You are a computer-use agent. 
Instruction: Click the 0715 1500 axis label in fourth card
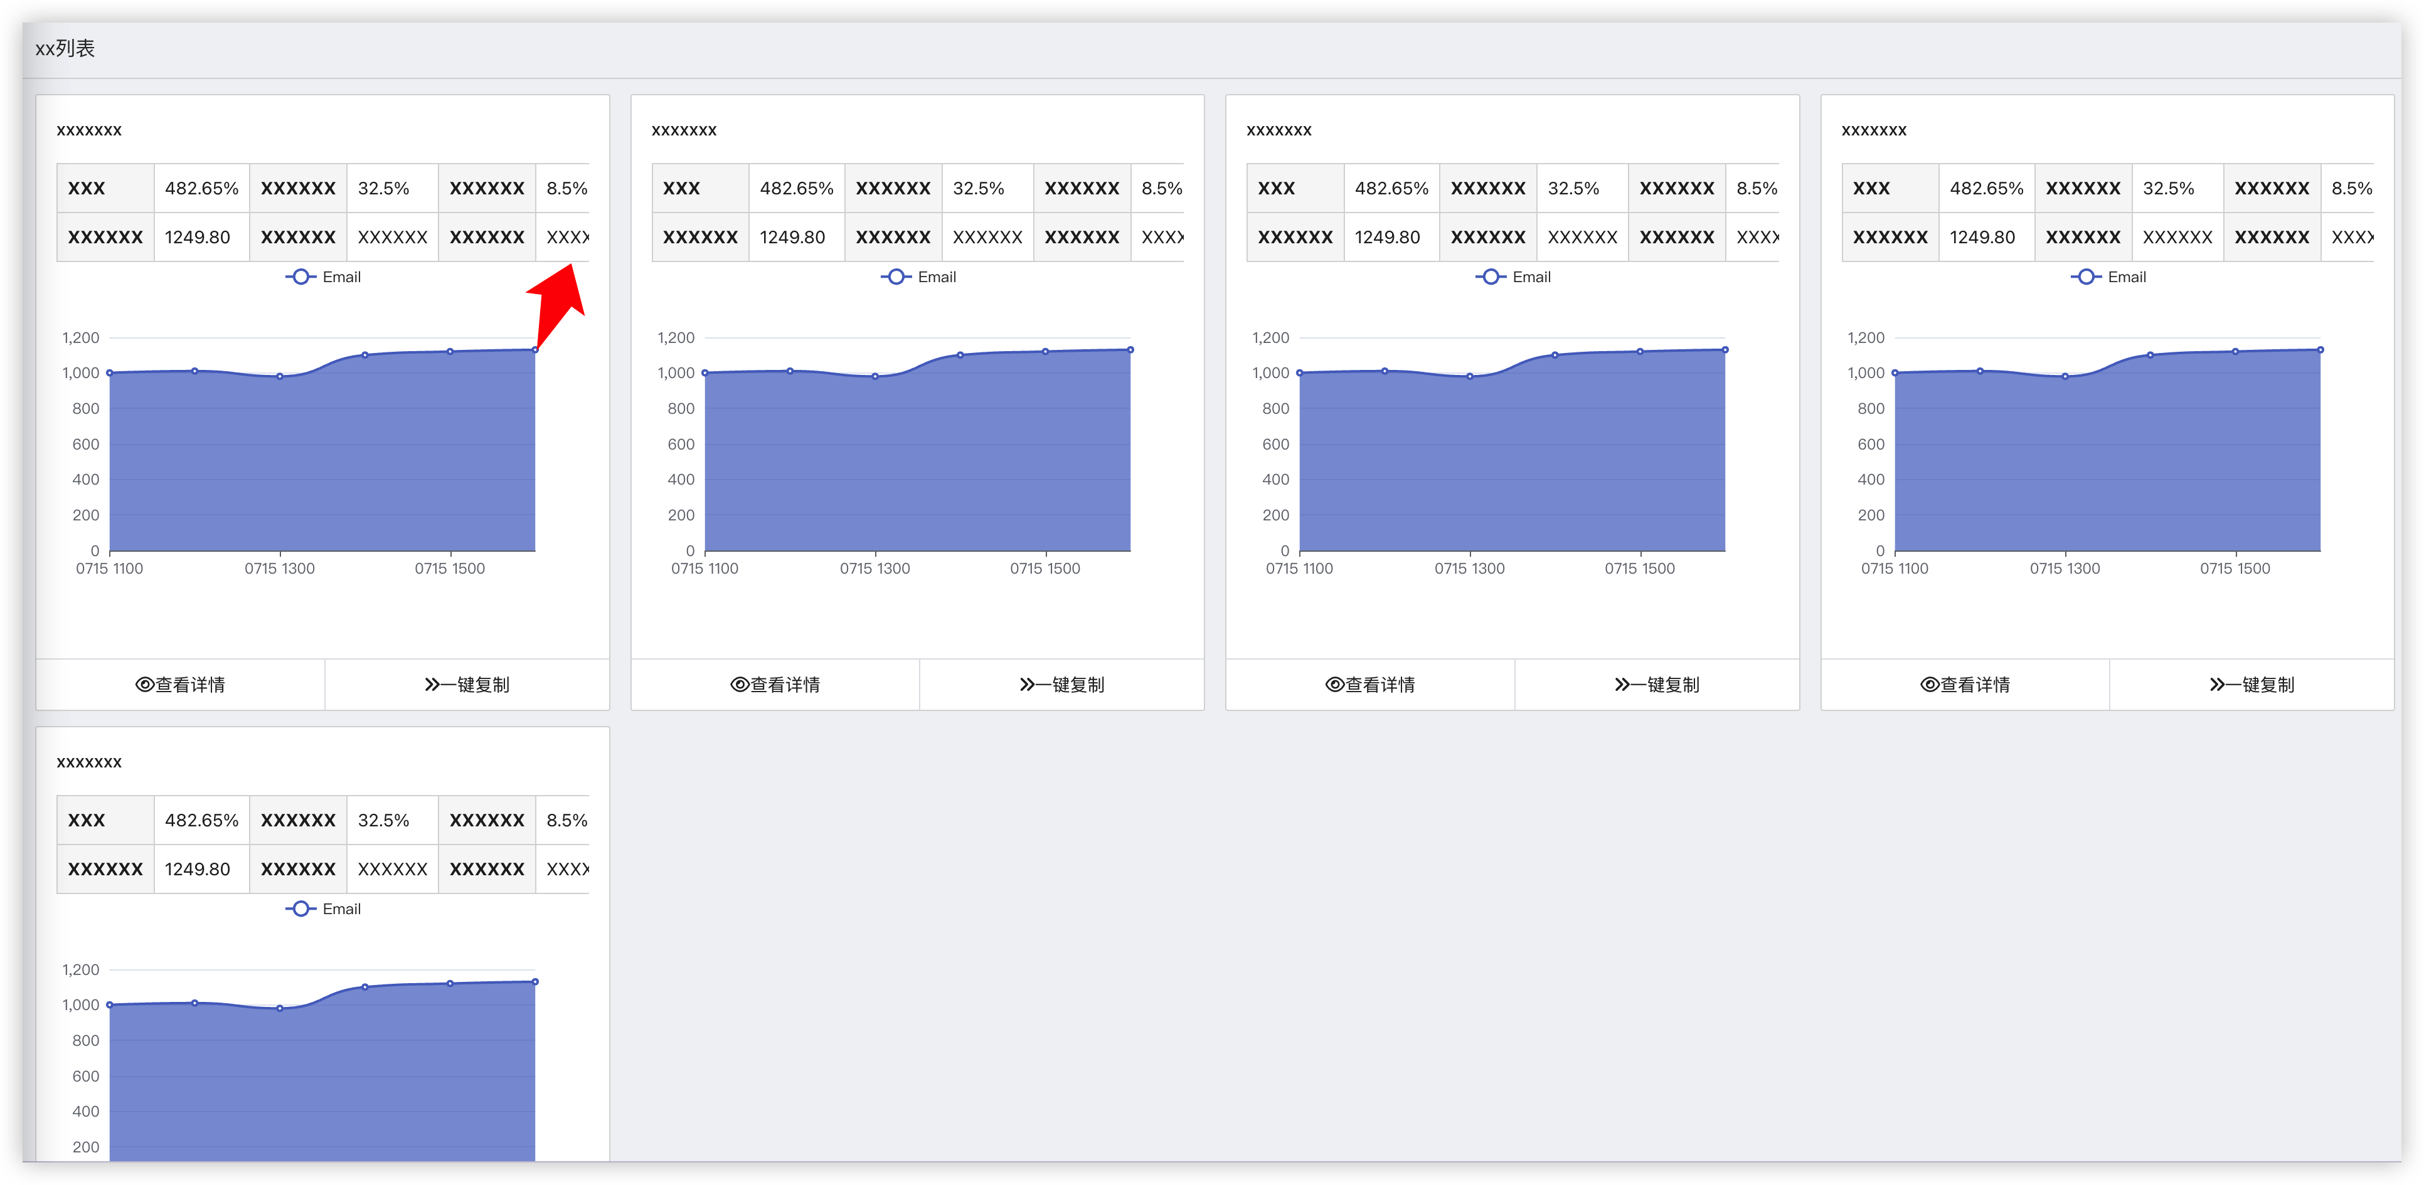point(2236,568)
